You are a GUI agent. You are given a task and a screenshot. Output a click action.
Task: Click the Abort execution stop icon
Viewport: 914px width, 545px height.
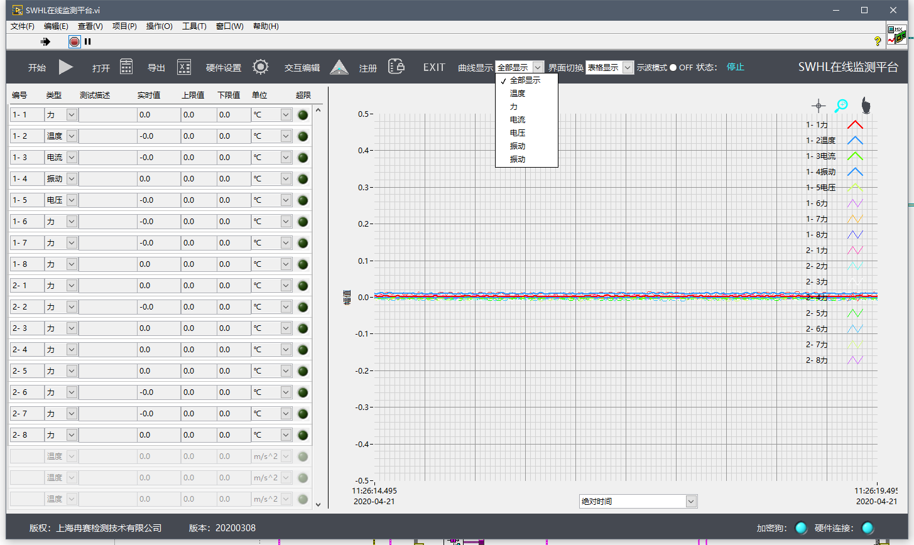[75, 41]
